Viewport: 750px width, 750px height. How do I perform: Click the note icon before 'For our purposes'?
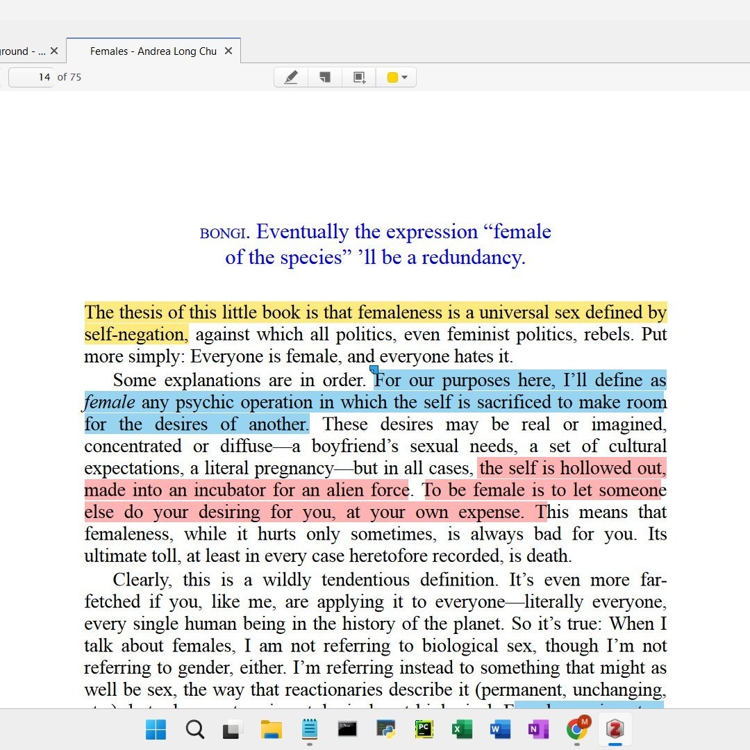374,369
